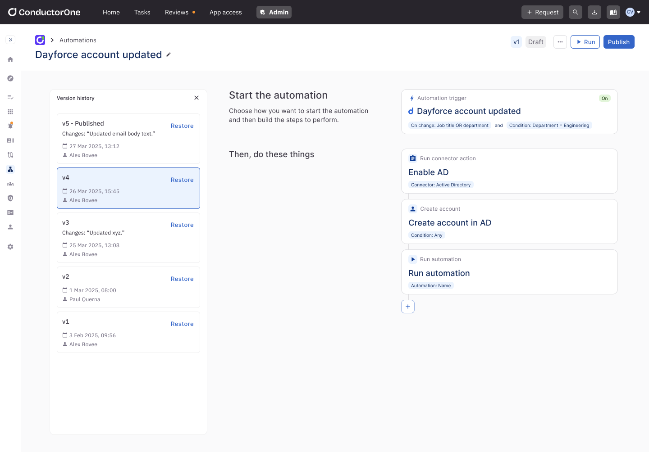Click the Condition: Any tag
This screenshot has height=452, width=649.
coord(427,235)
